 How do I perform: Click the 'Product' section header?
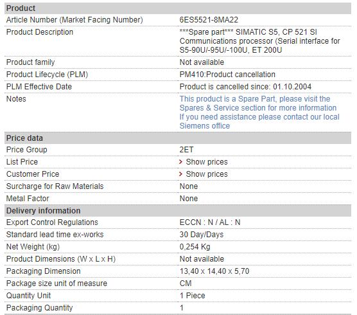point(178,8)
